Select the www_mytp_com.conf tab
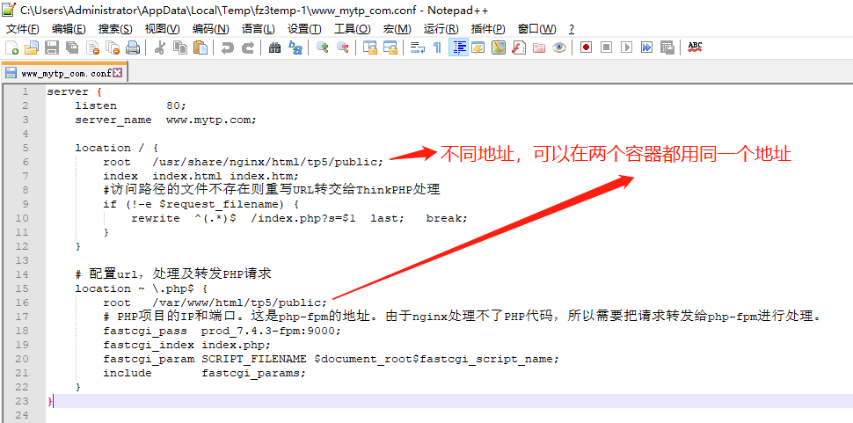 [x=64, y=73]
